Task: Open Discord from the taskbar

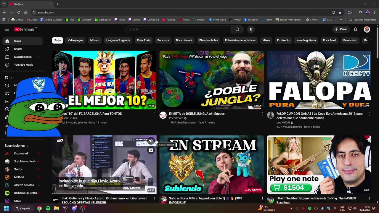Action: tap(74, 208)
